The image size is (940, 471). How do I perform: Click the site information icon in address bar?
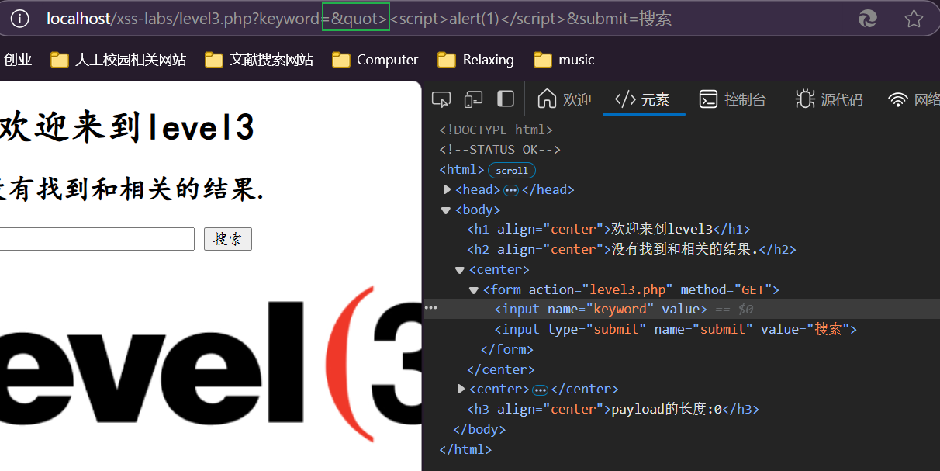(19, 19)
